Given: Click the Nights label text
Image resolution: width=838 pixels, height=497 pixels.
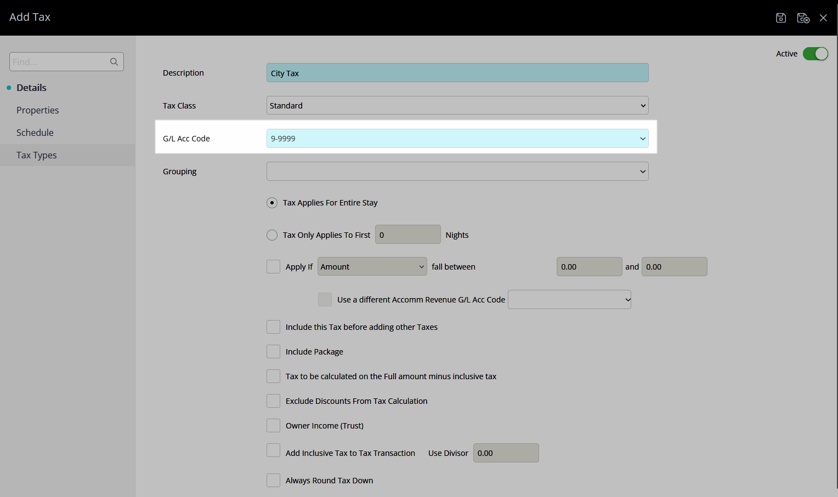Looking at the screenshot, I should (457, 235).
